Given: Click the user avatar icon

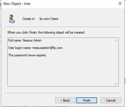Looking at the screenshot, I should click(x=12, y=19).
